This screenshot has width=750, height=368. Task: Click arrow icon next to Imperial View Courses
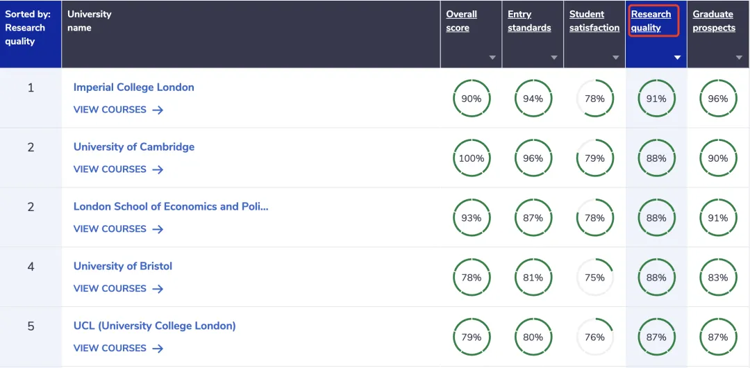click(158, 110)
